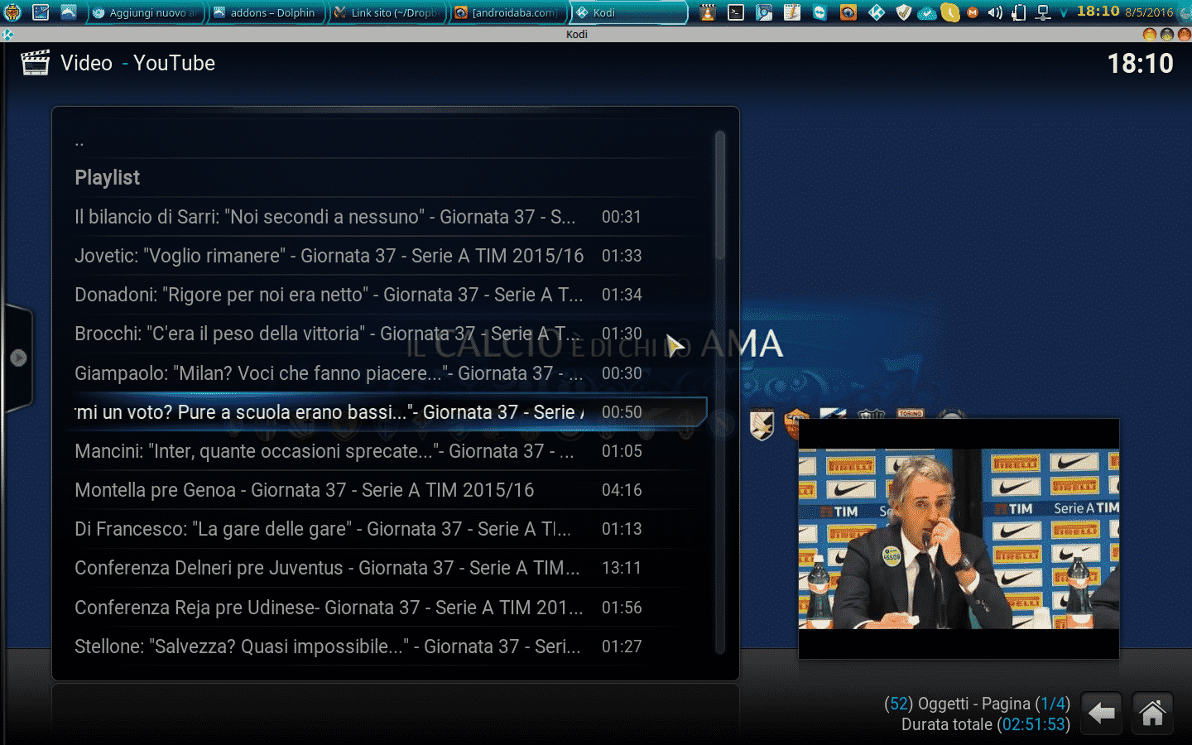The width and height of the screenshot is (1192, 745).
Task: Click the media player tray icon beside the terminal
Action: (x=764, y=12)
